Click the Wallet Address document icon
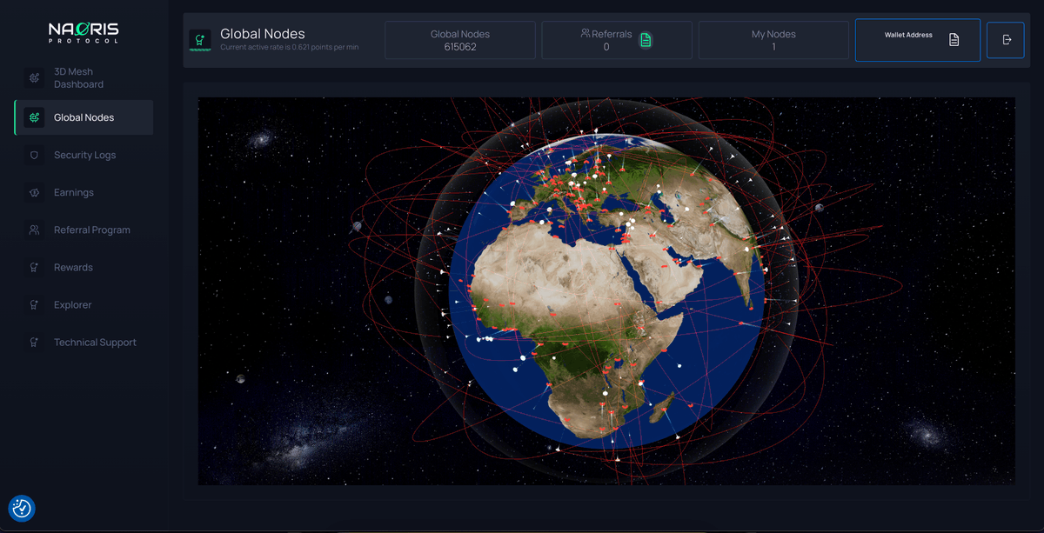Image resolution: width=1044 pixels, height=533 pixels. coord(954,40)
